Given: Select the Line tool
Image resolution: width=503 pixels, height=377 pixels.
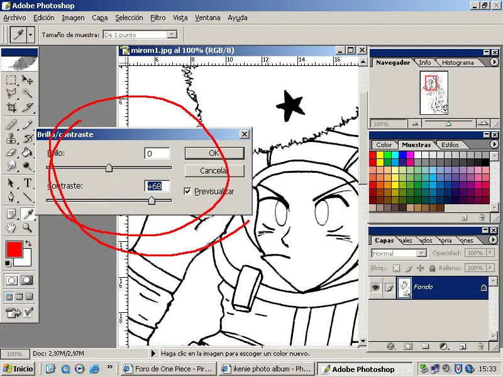Looking at the screenshot, I should pos(27,197).
